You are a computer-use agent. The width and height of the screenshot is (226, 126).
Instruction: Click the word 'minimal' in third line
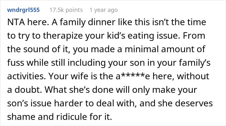tap(142, 49)
